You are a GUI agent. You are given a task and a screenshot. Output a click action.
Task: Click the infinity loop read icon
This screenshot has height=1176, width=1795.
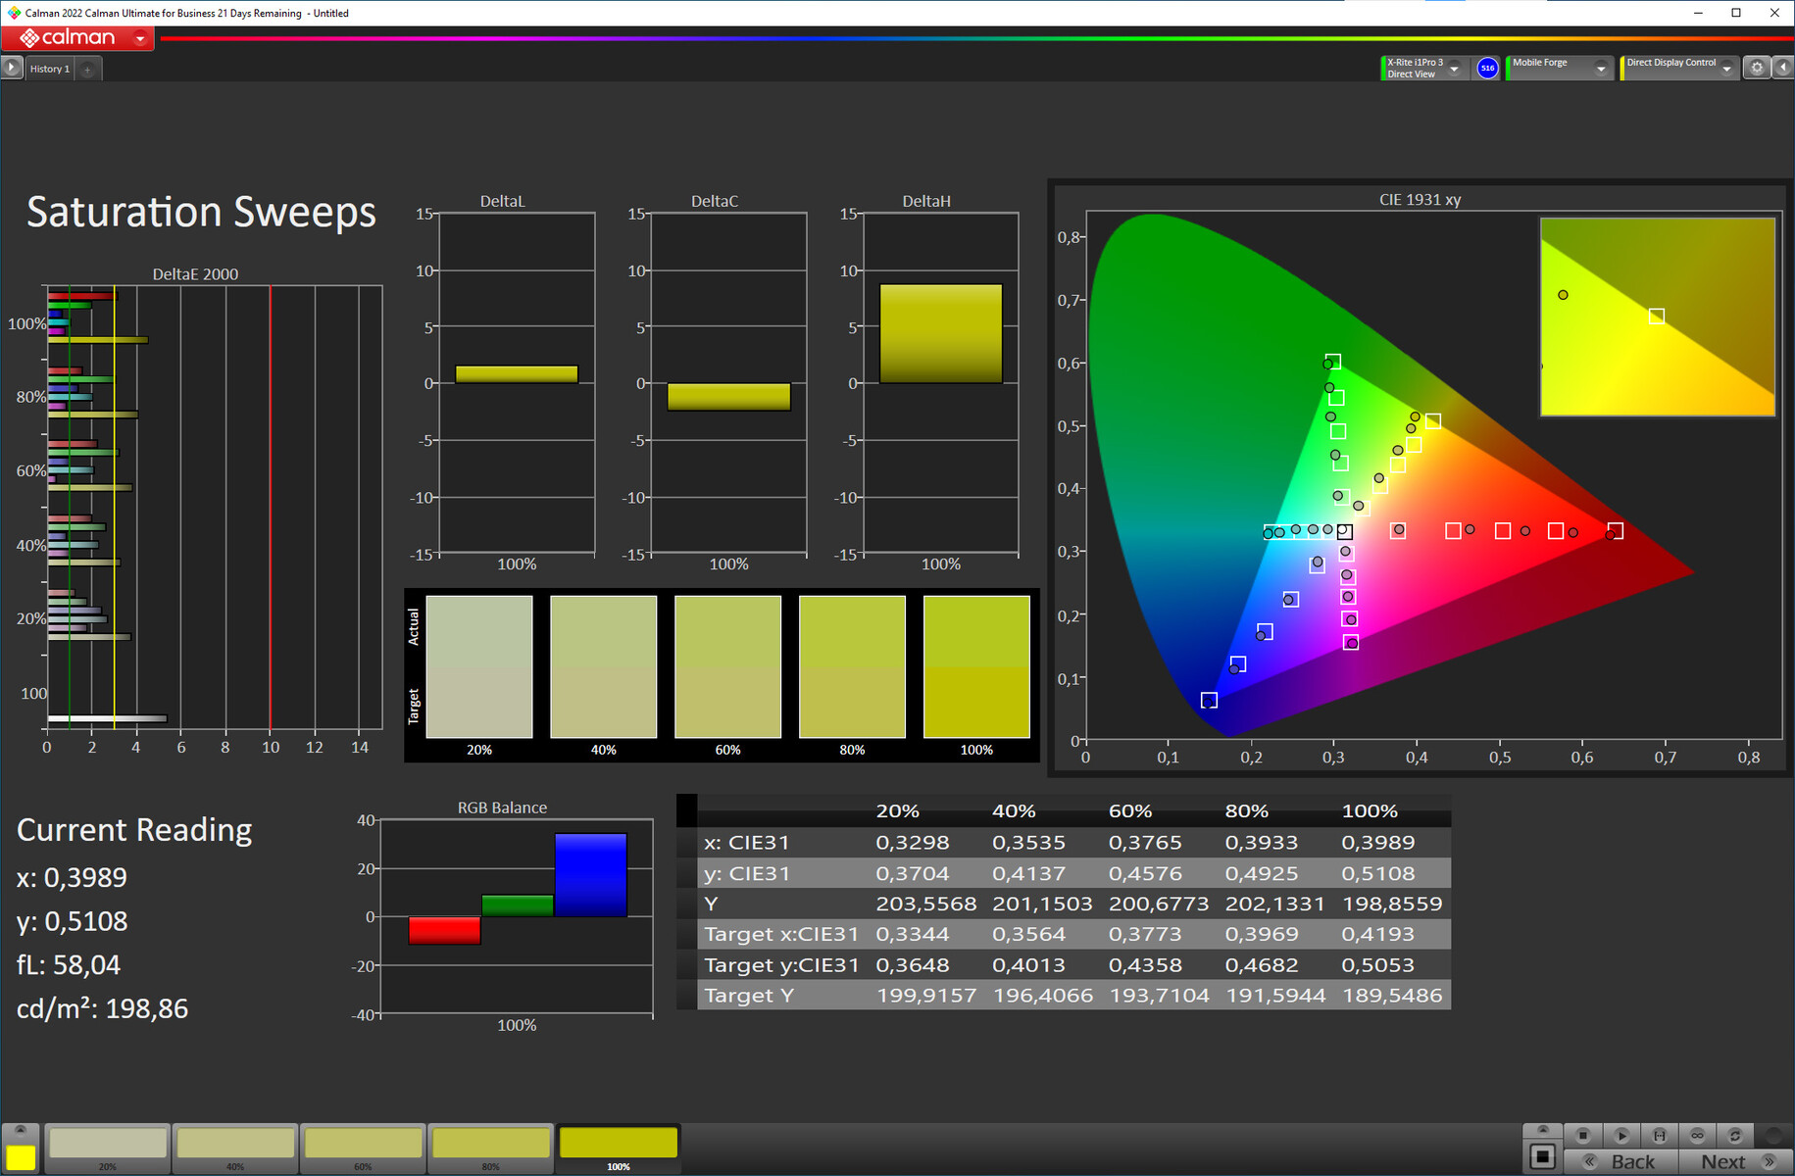tap(1697, 1135)
